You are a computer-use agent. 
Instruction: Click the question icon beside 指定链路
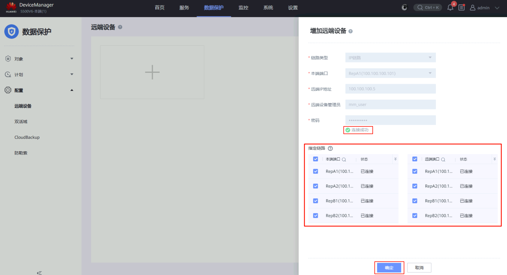tap(330, 148)
